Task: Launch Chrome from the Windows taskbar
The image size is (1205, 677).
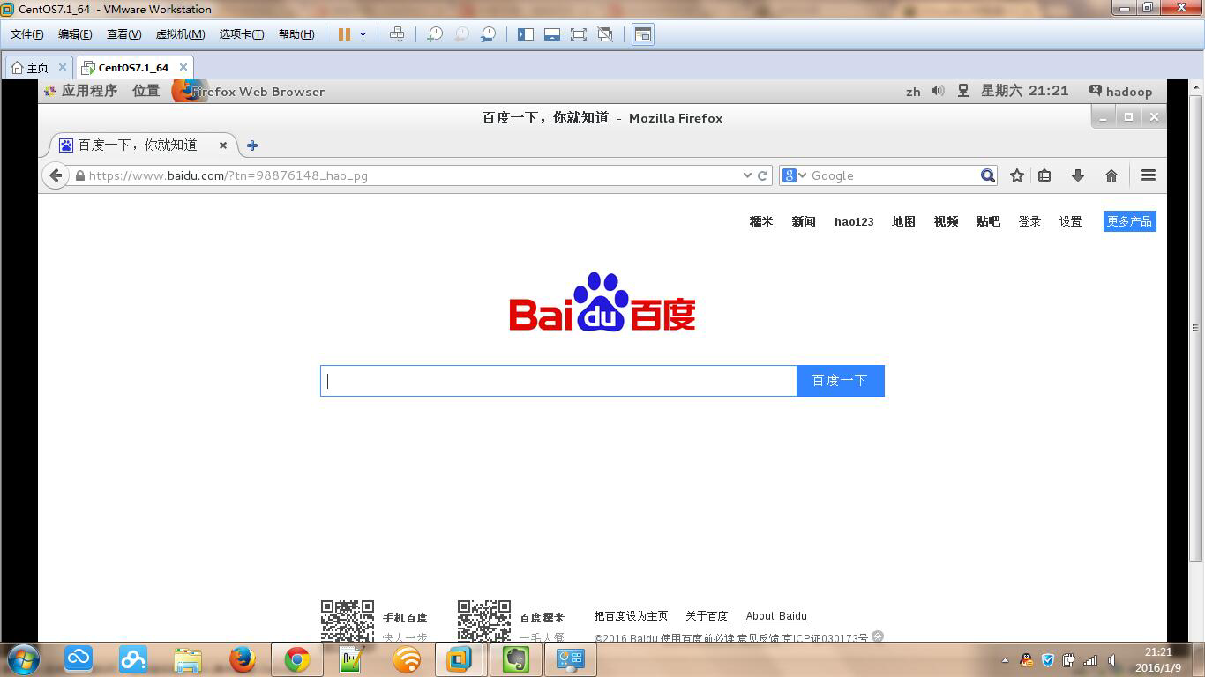Action: click(x=297, y=659)
